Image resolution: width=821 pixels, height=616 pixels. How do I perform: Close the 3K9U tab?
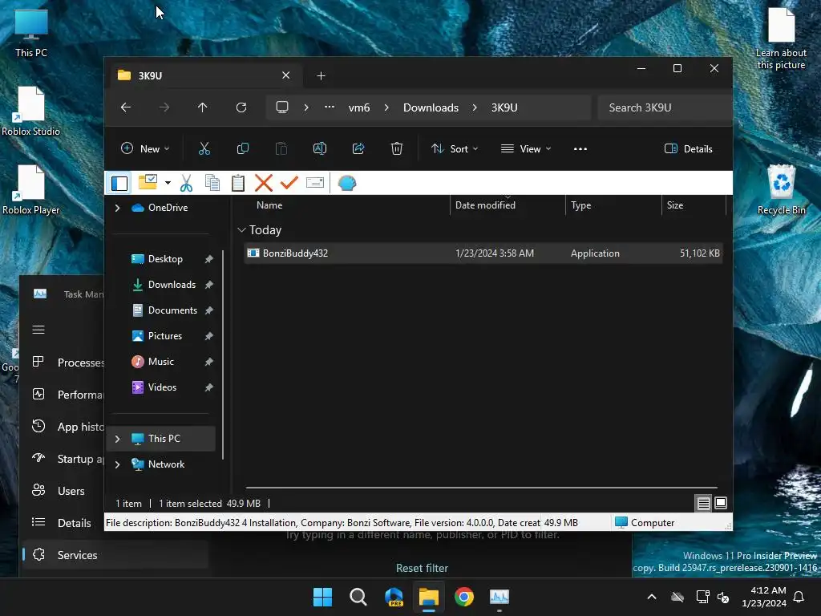click(286, 75)
